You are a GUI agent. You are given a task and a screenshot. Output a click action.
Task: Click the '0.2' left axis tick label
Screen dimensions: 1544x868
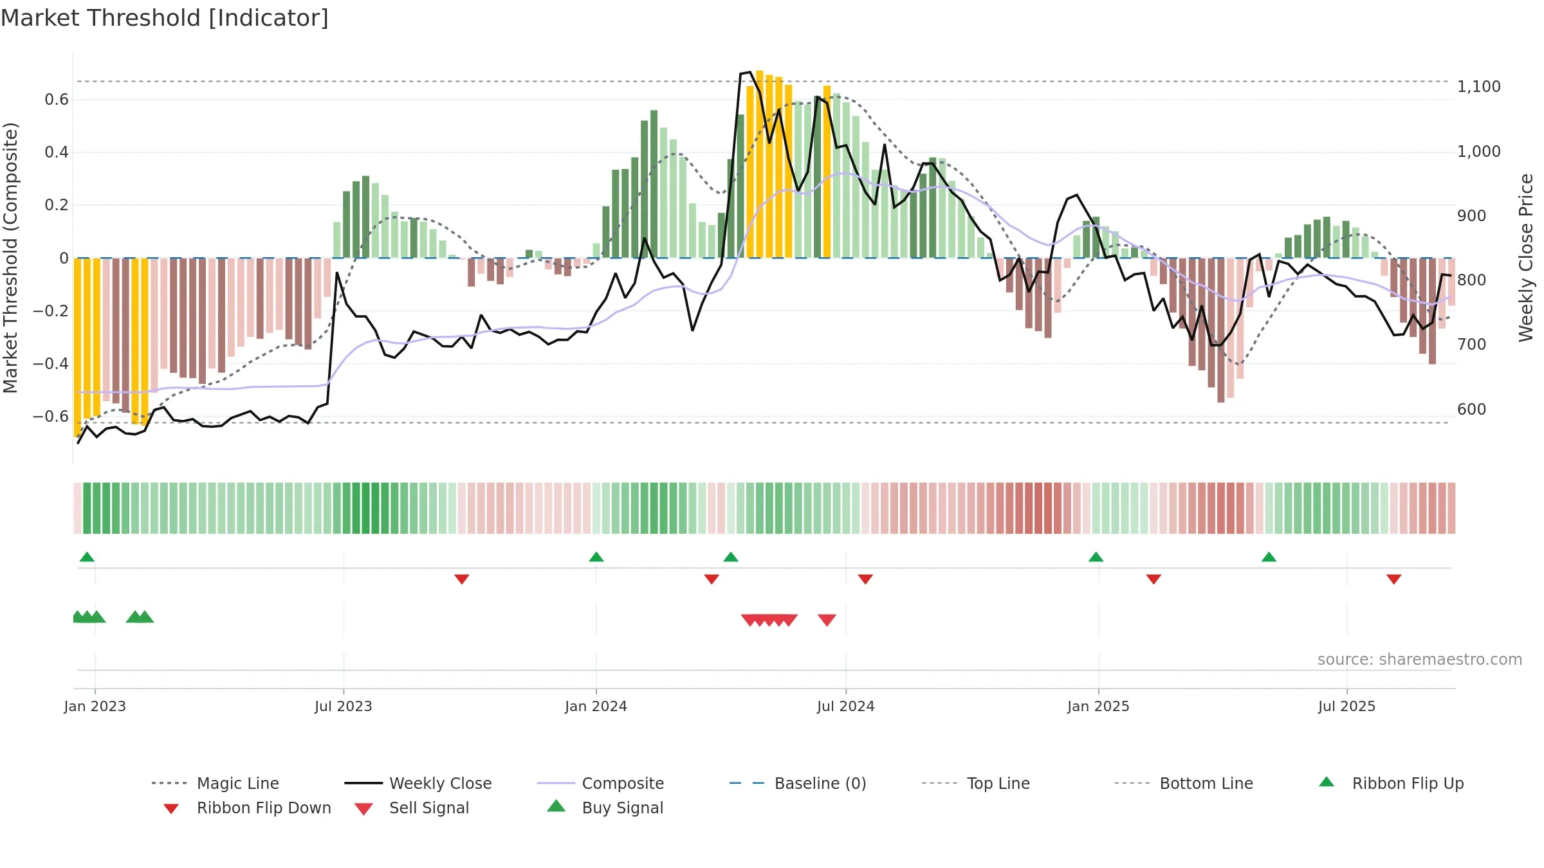57,205
